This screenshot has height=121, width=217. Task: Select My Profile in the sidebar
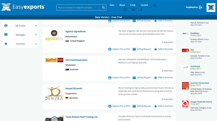20,26
